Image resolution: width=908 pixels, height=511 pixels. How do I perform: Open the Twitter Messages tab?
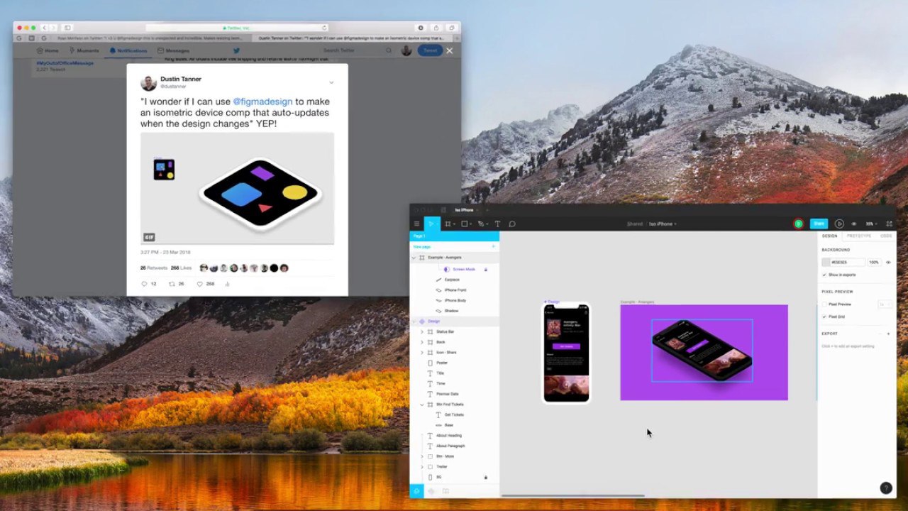tap(174, 50)
